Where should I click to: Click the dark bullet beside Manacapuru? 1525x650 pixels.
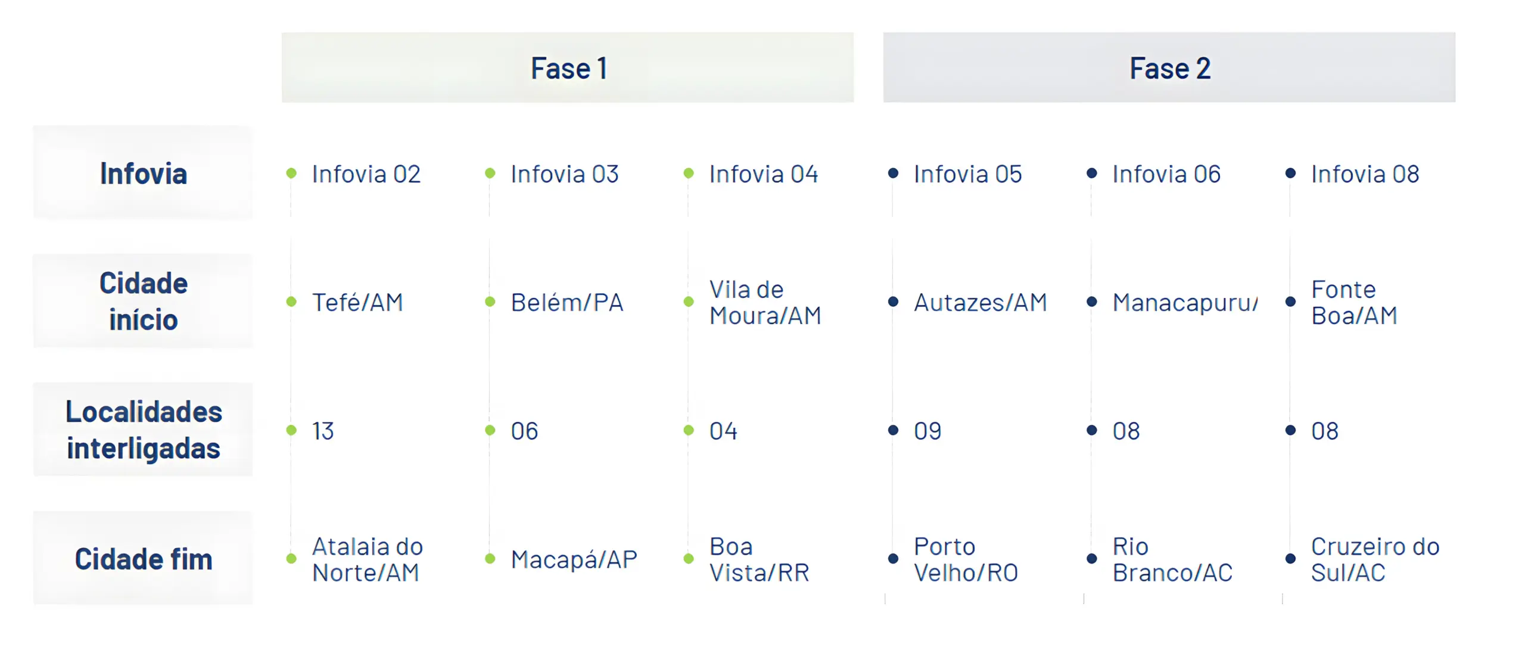pyautogui.click(x=1091, y=301)
